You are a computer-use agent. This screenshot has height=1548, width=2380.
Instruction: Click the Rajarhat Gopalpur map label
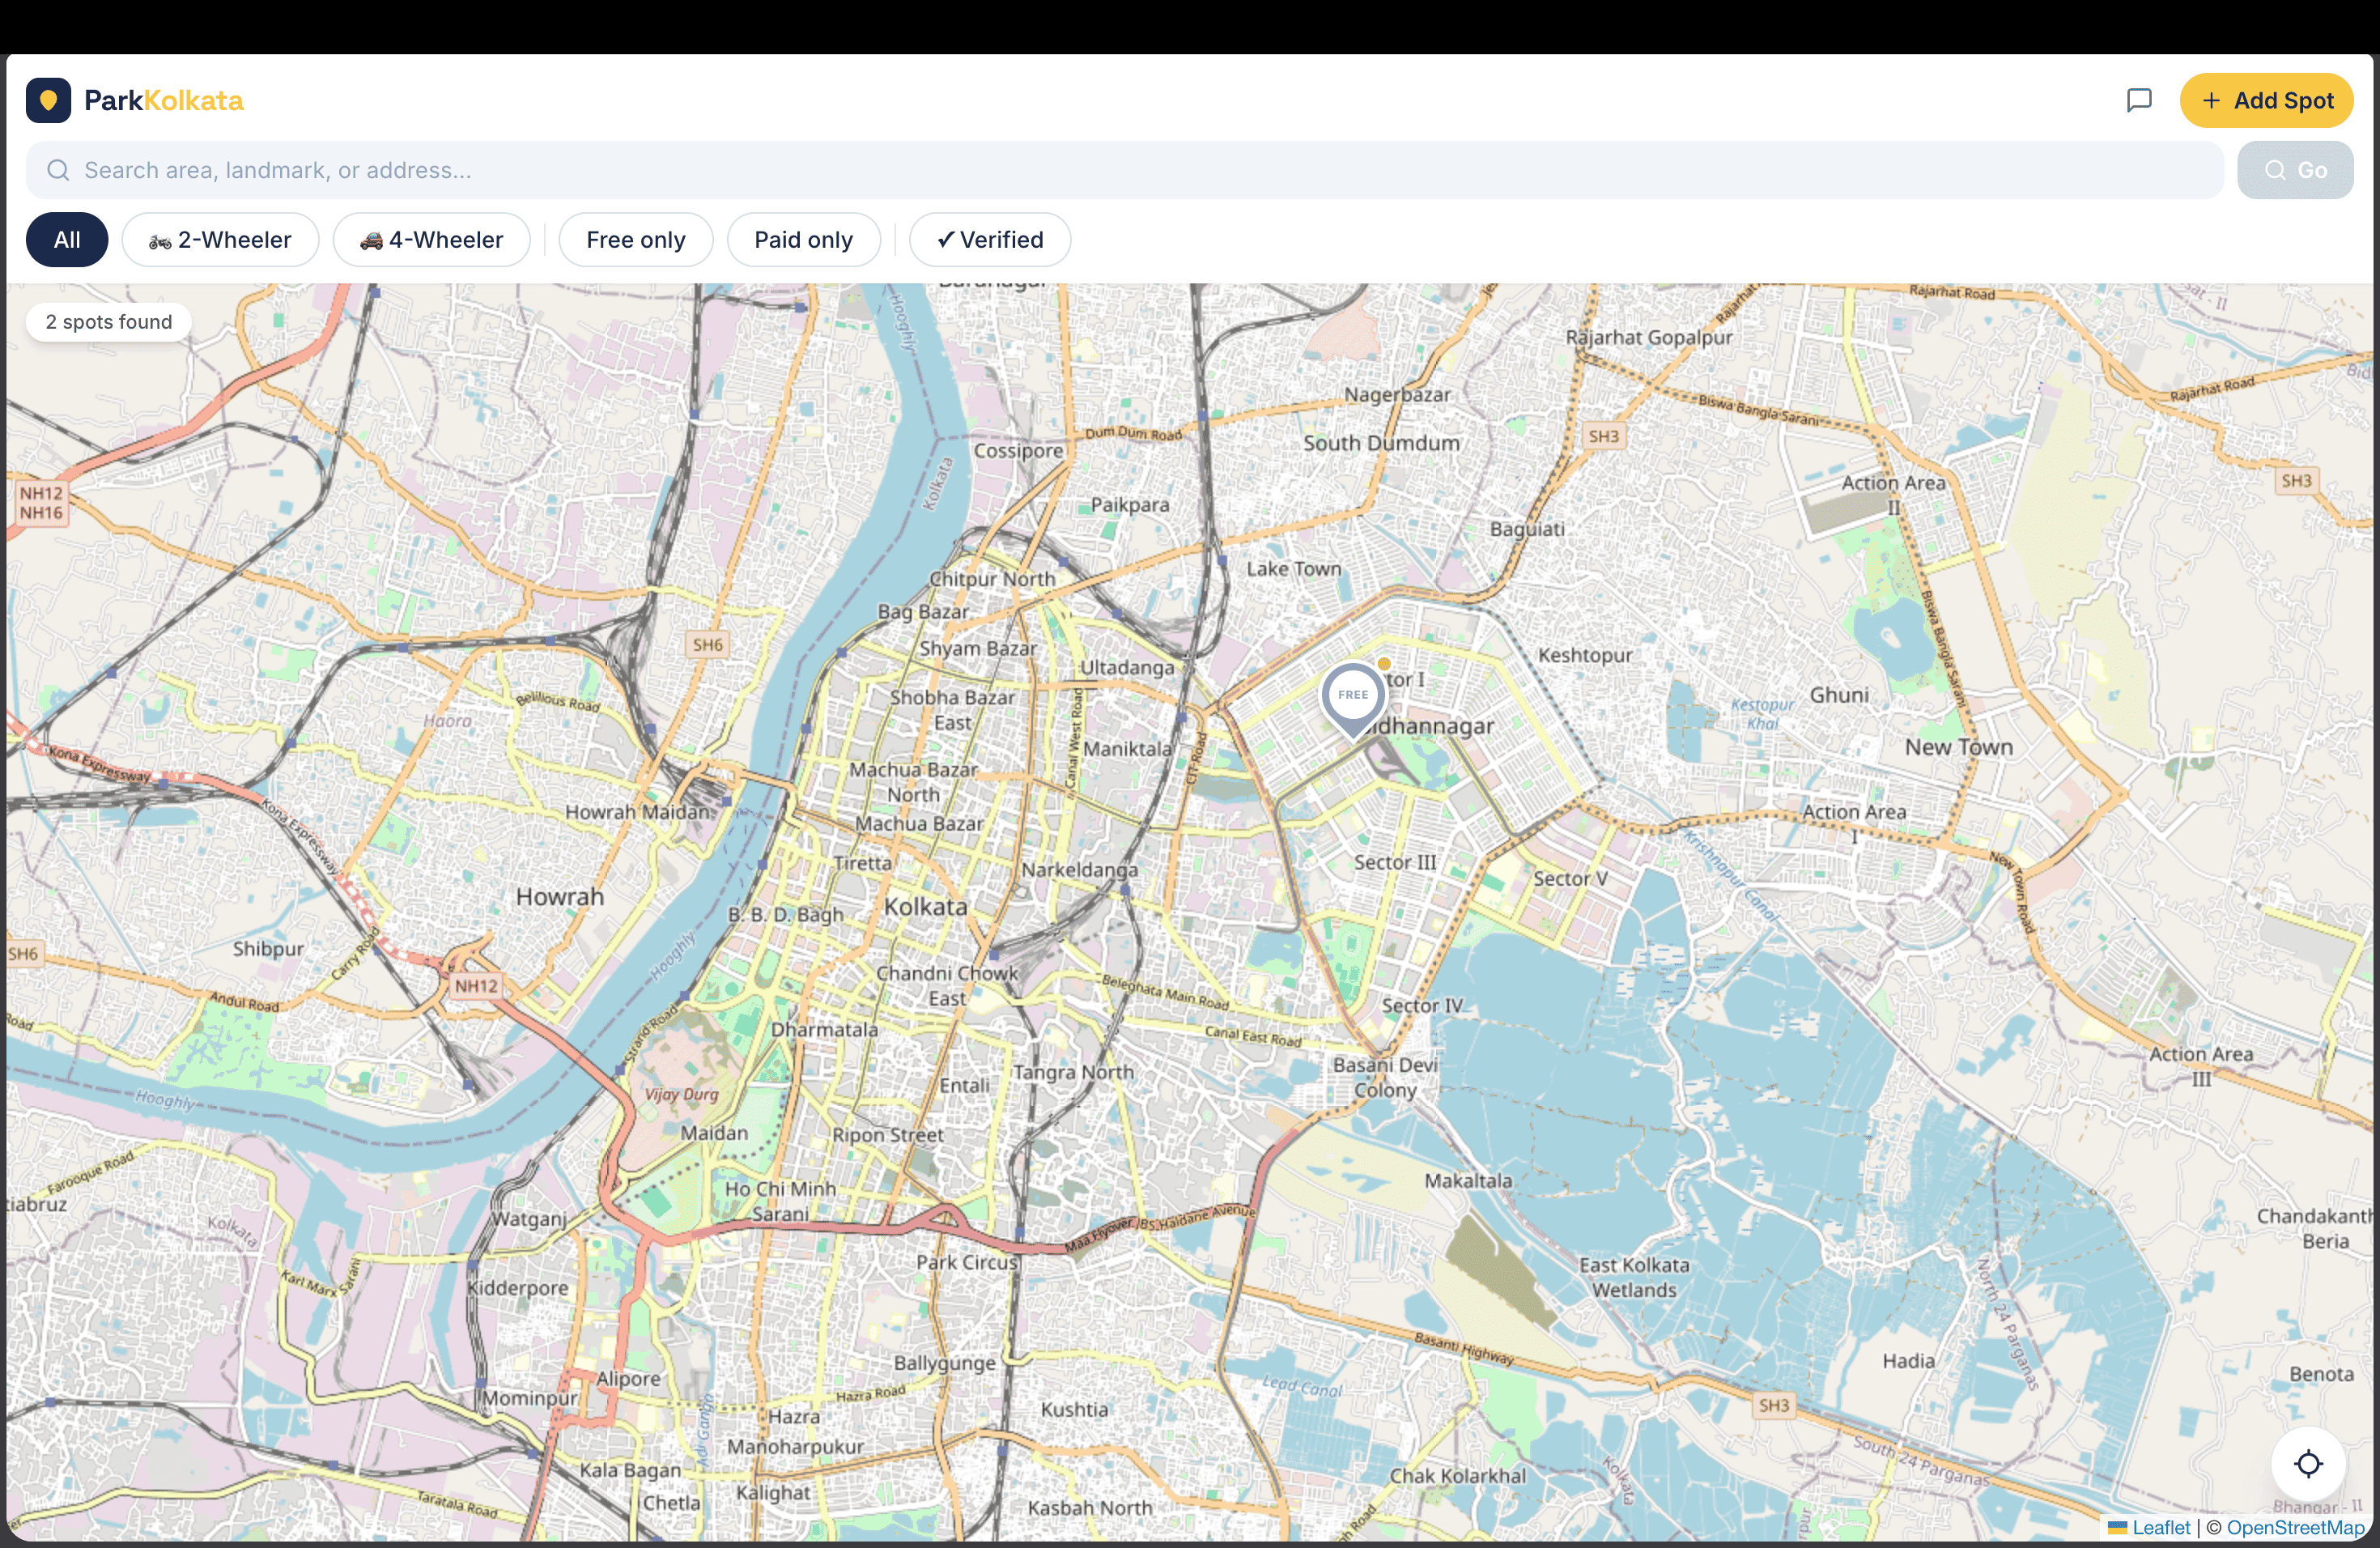1649,338
